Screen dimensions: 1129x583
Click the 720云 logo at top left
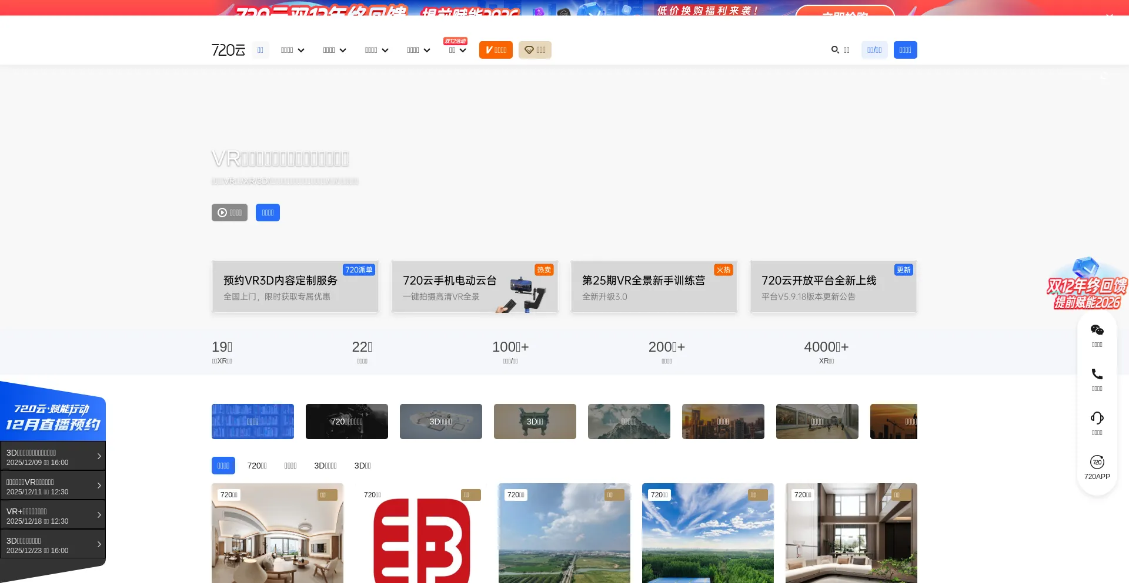click(228, 50)
